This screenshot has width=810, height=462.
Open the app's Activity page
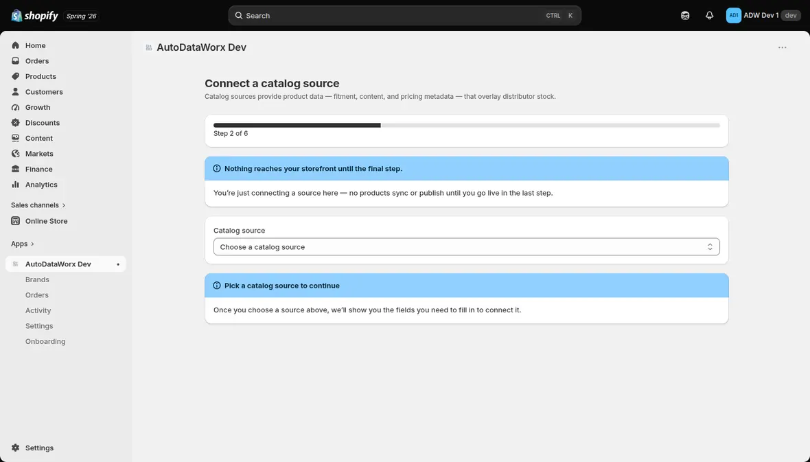pos(38,310)
